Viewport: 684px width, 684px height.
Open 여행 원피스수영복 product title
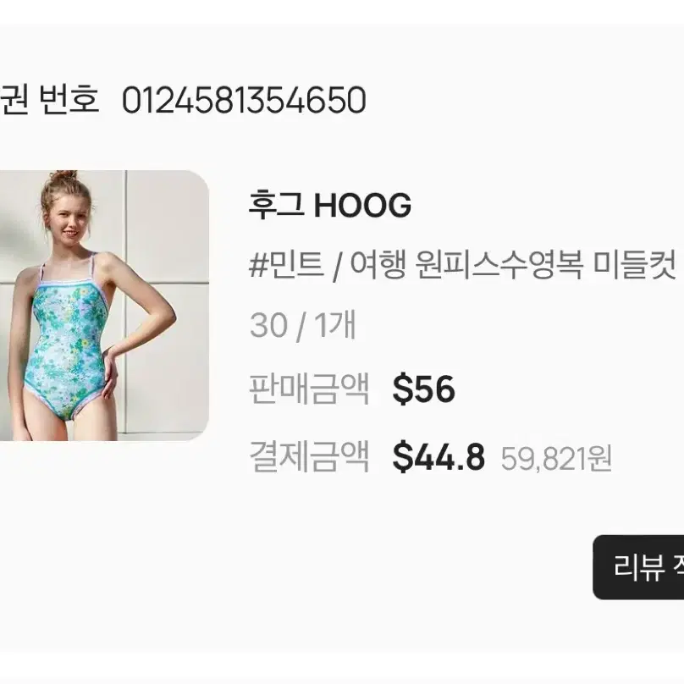(x=466, y=265)
